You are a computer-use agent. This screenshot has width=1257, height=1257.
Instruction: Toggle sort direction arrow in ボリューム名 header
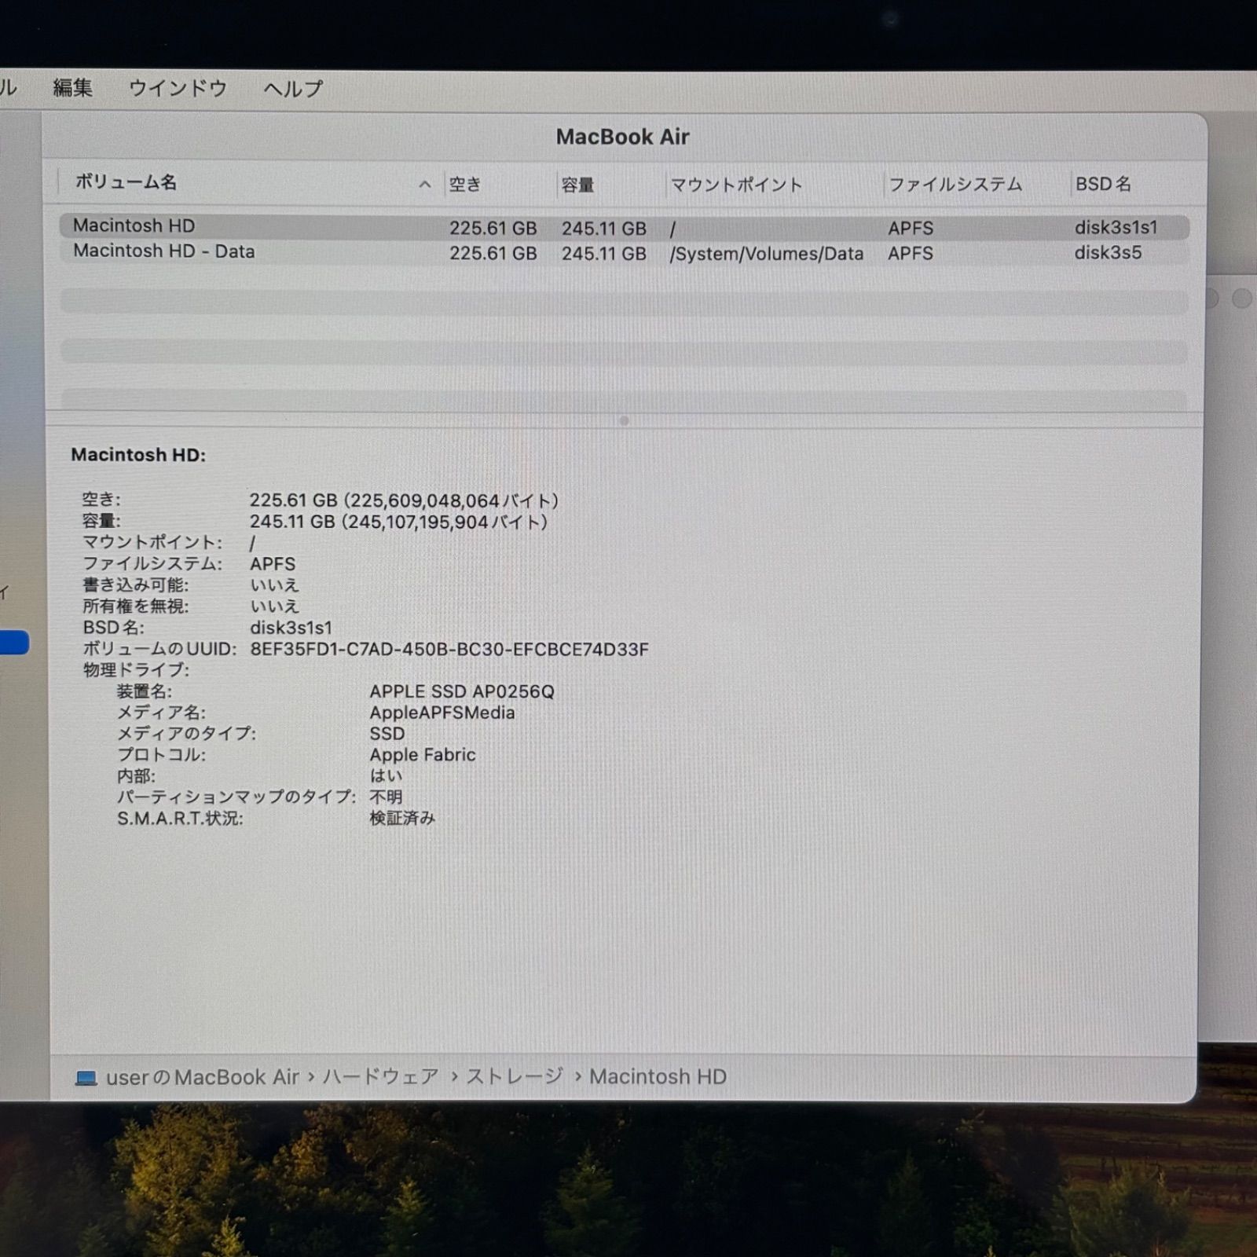[x=425, y=185]
